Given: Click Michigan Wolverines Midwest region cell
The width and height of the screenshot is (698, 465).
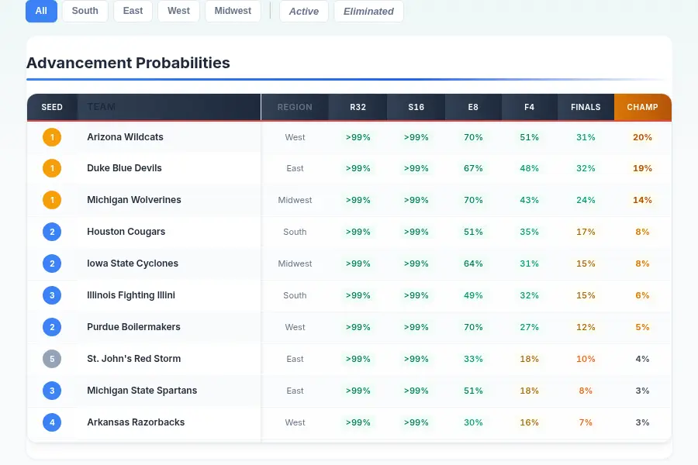Looking at the screenshot, I should pos(295,200).
